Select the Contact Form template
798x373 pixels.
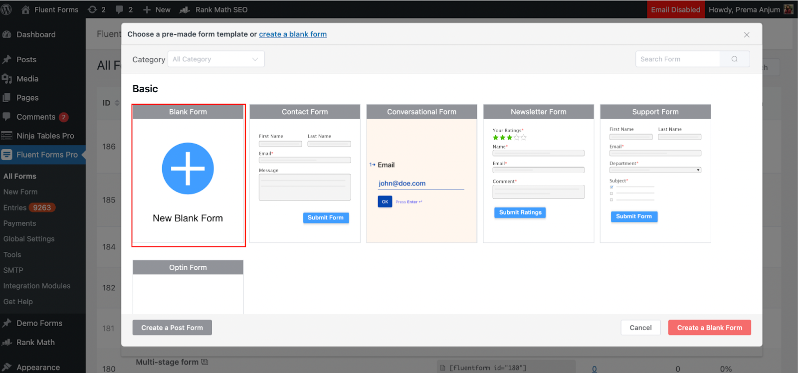[x=305, y=173]
